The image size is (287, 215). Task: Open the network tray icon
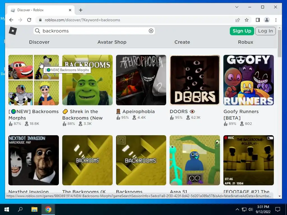tap(244, 209)
